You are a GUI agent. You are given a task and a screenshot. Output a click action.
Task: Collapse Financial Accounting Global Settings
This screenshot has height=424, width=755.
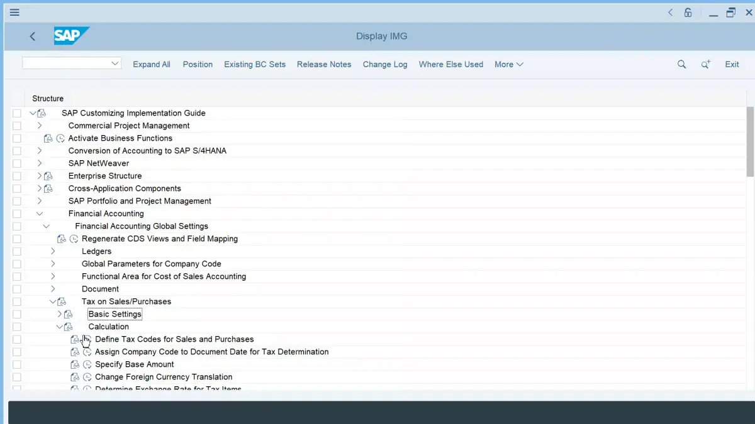47,226
